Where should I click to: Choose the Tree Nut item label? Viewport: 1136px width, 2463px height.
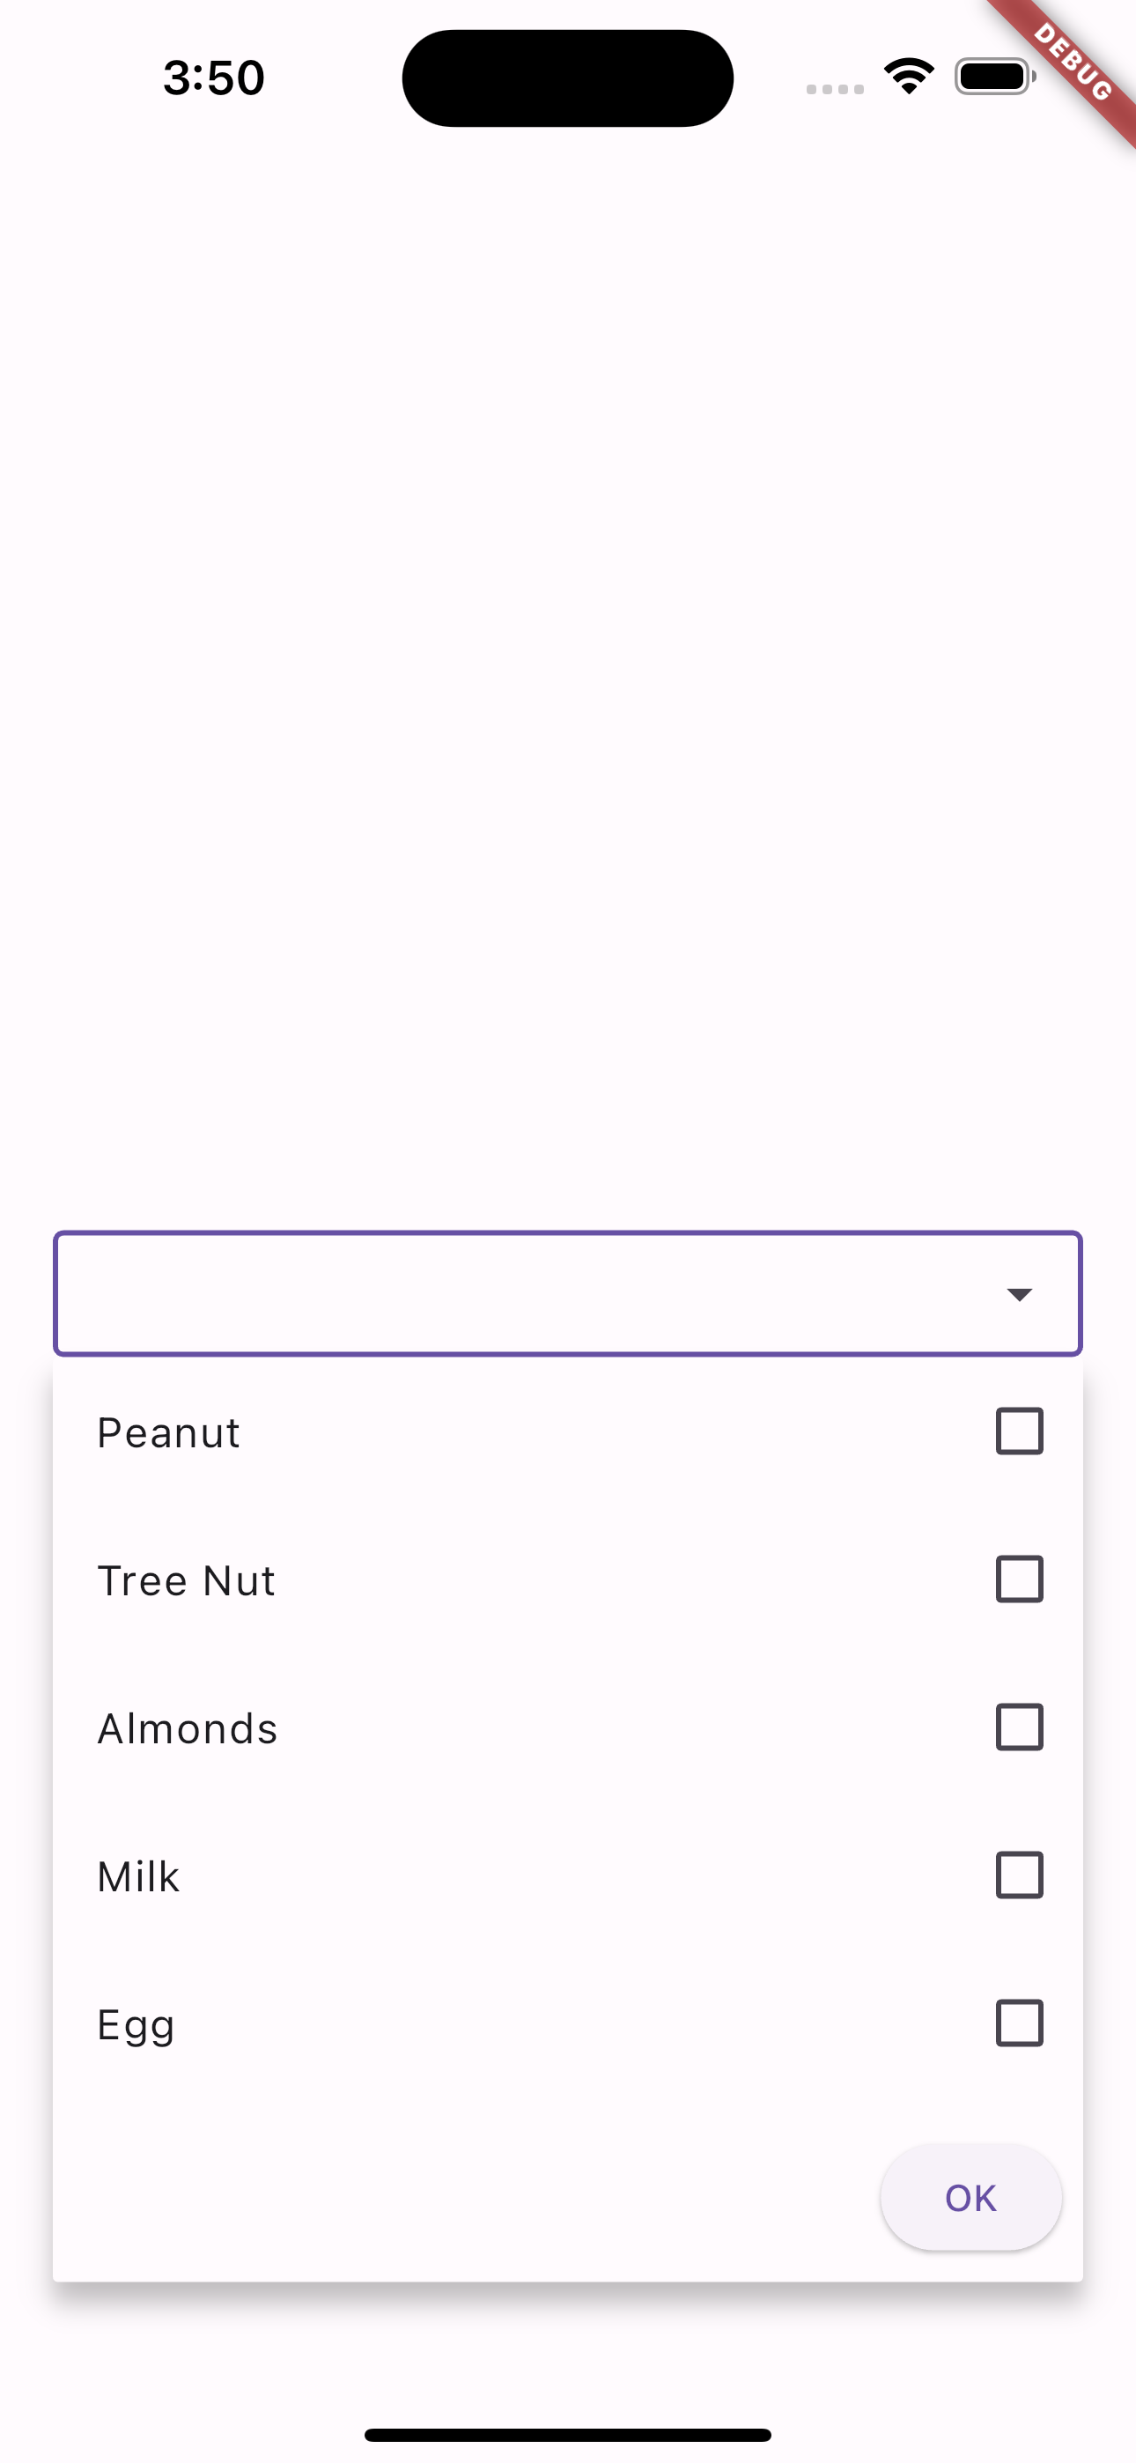187,1580
